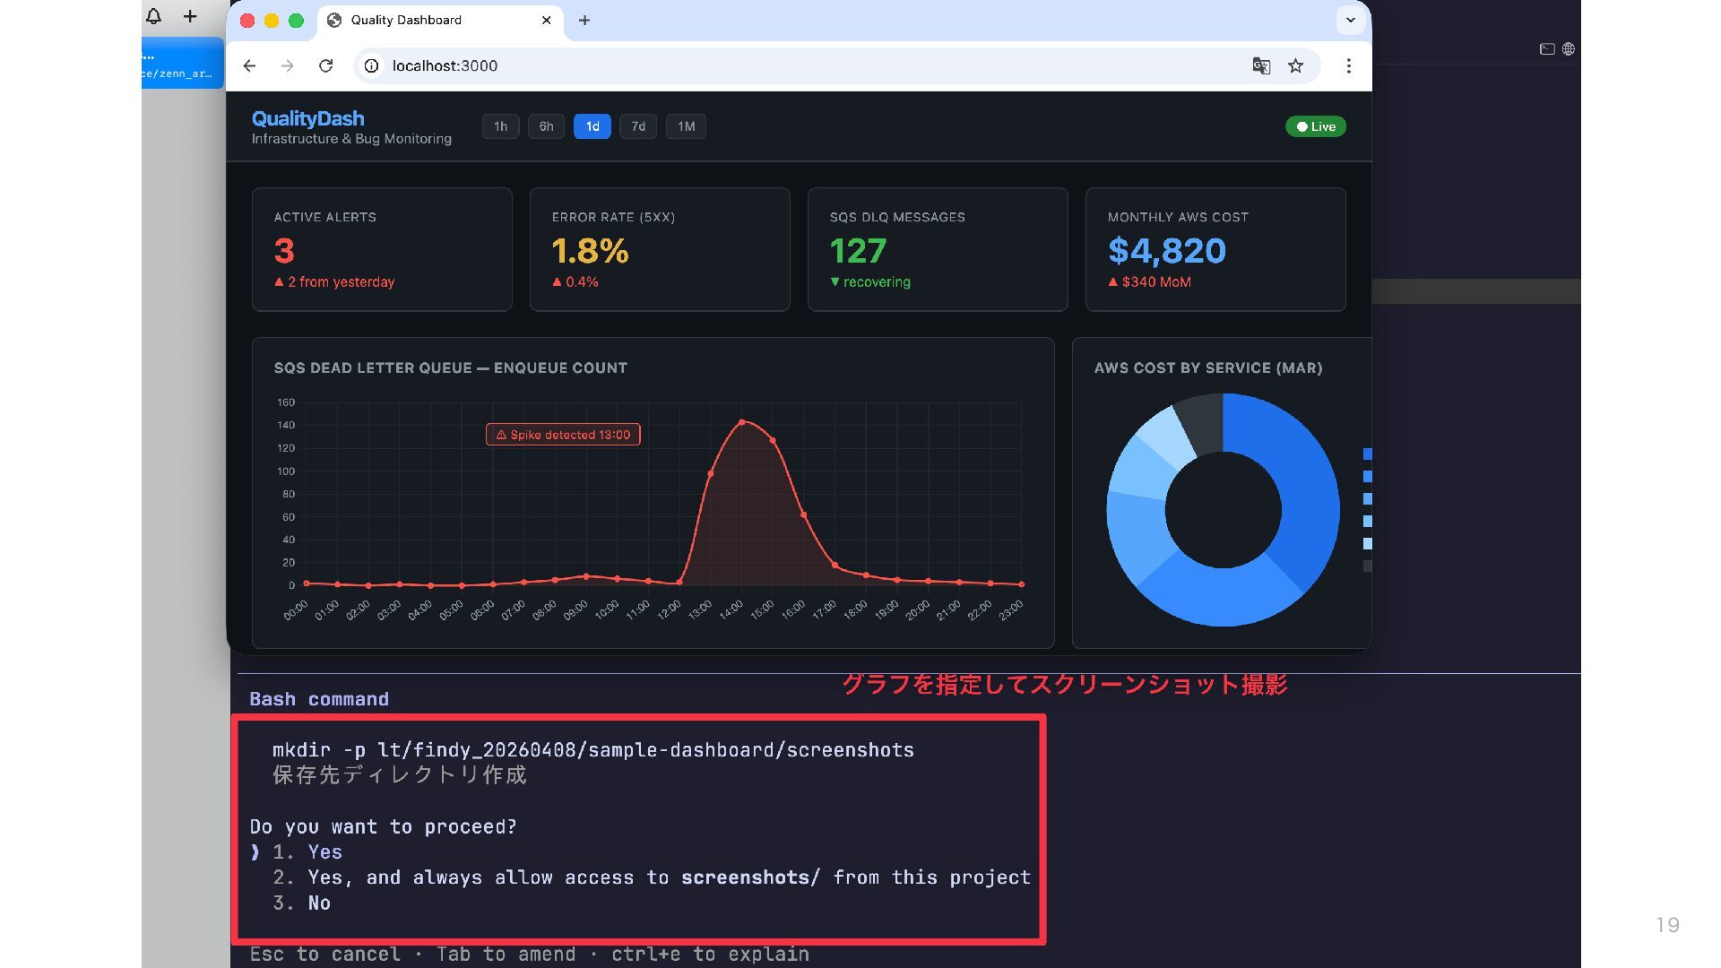Select the 7d time range
Image resolution: width=1721 pixels, height=968 pixels.
point(638,126)
